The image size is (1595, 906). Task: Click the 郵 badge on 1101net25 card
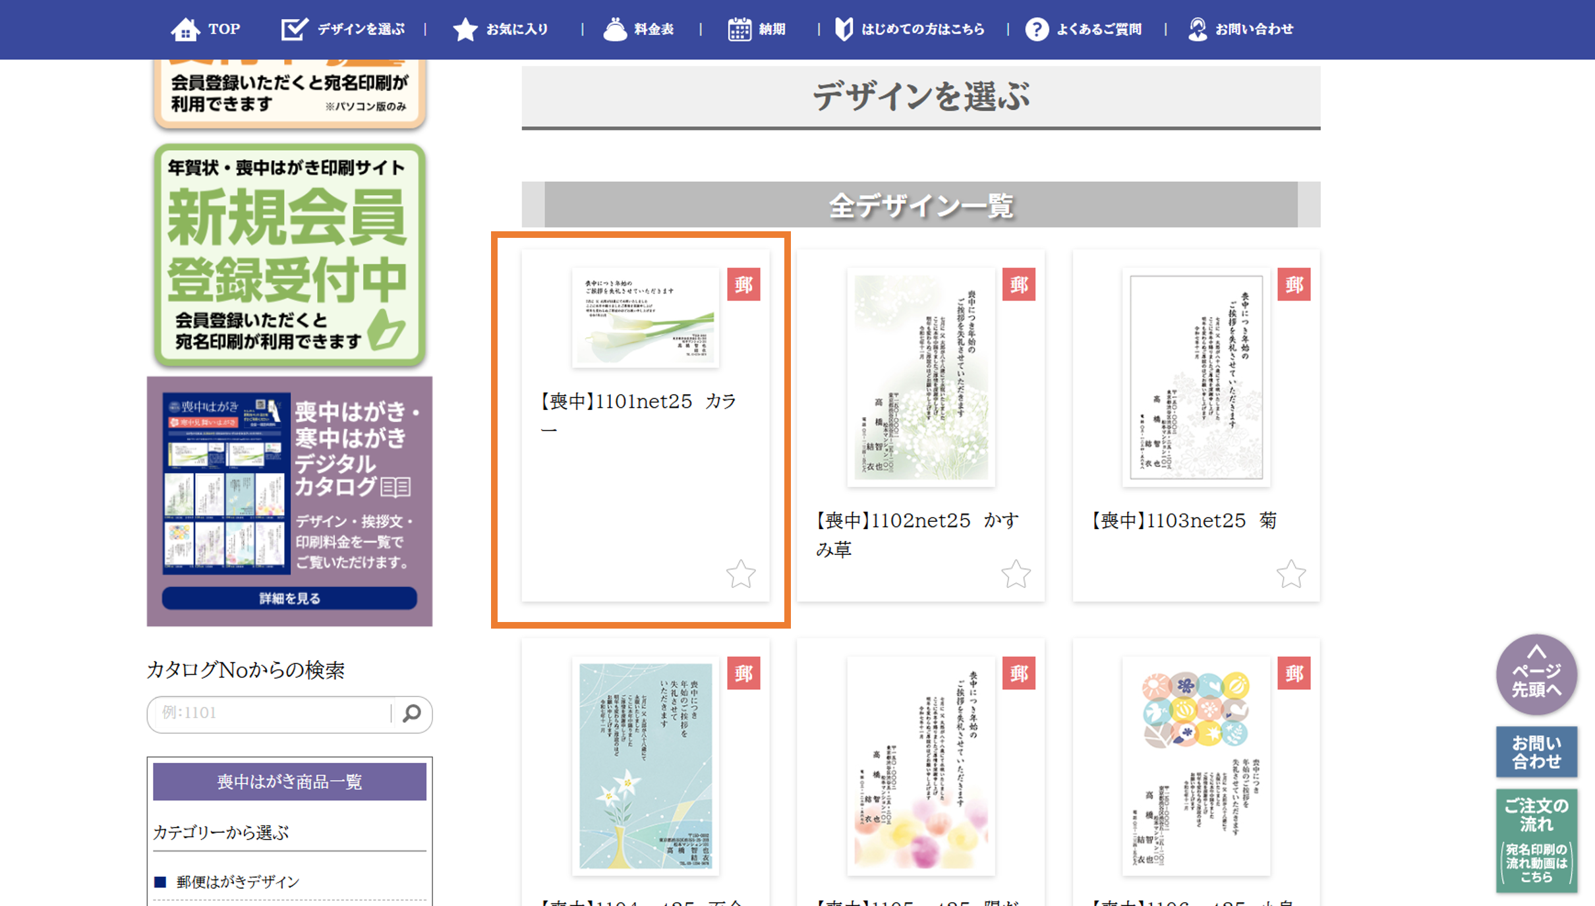point(743,284)
